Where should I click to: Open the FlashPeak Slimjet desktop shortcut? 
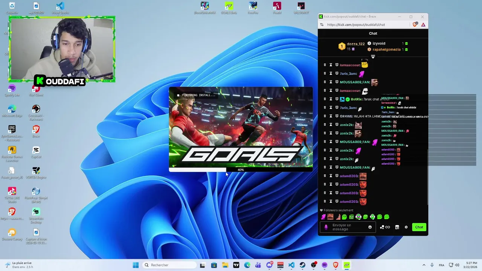click(x=36, y=195)
